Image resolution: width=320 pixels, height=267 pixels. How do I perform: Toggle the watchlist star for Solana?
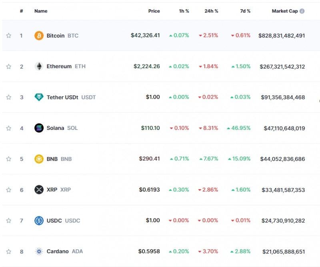click(x=9, y=128)
